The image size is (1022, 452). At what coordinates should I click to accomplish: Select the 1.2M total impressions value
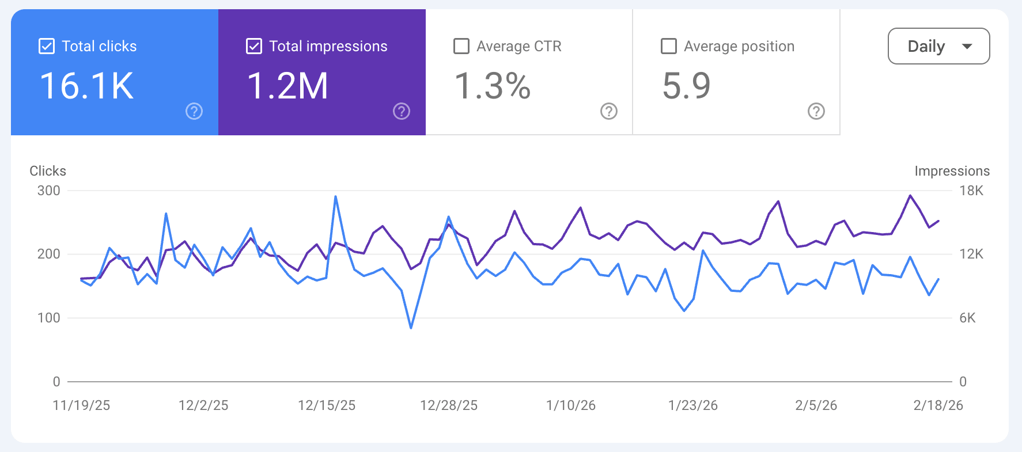click(x=287, y=86)
